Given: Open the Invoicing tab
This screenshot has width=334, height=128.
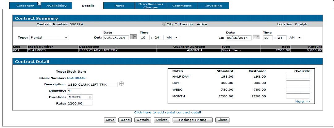Looking at the screenshot, I should tap(213, 6).
